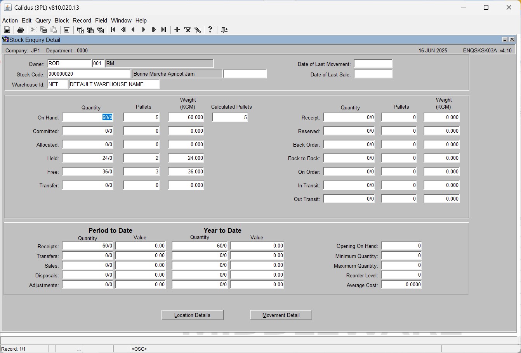The height and width of the screenshot is (353, 521).
Task: Click the Copy icon in the toolbar
Action: coord(43,30)
